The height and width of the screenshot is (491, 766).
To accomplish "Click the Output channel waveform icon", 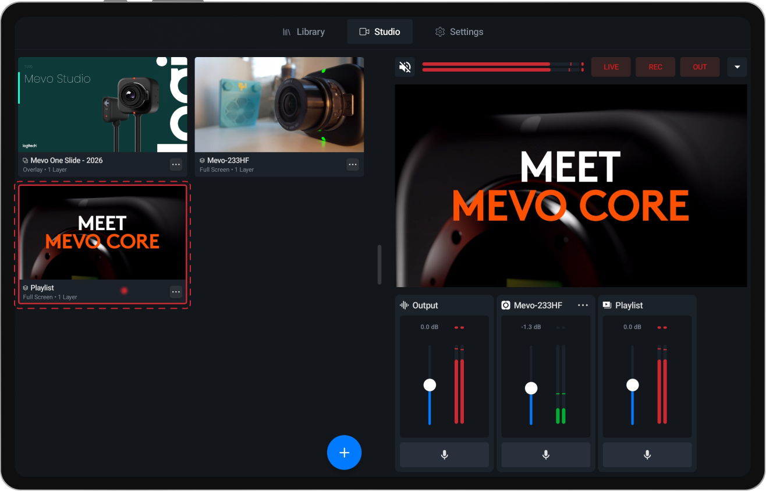I will click(x=403, y=305).
